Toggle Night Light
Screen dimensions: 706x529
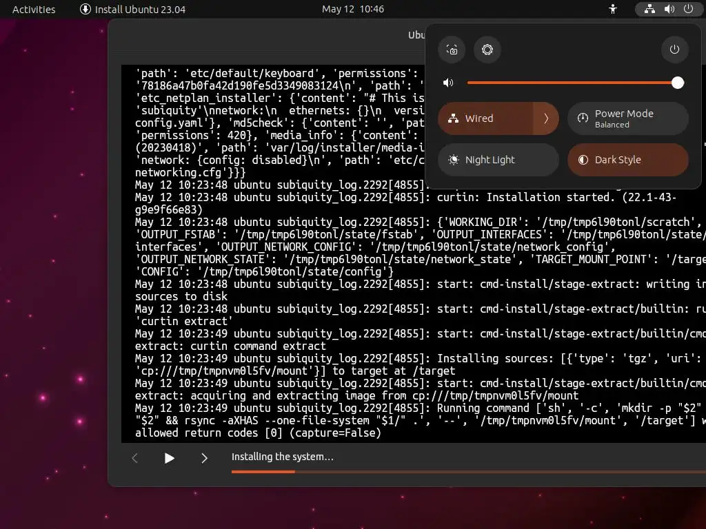click(498, 160)
